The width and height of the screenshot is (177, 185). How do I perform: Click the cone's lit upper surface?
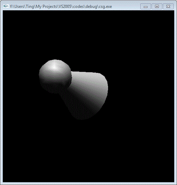pos(90,80)
